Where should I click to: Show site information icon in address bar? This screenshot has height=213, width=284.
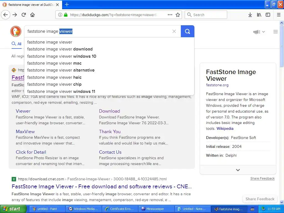click(x=60, y=15)
